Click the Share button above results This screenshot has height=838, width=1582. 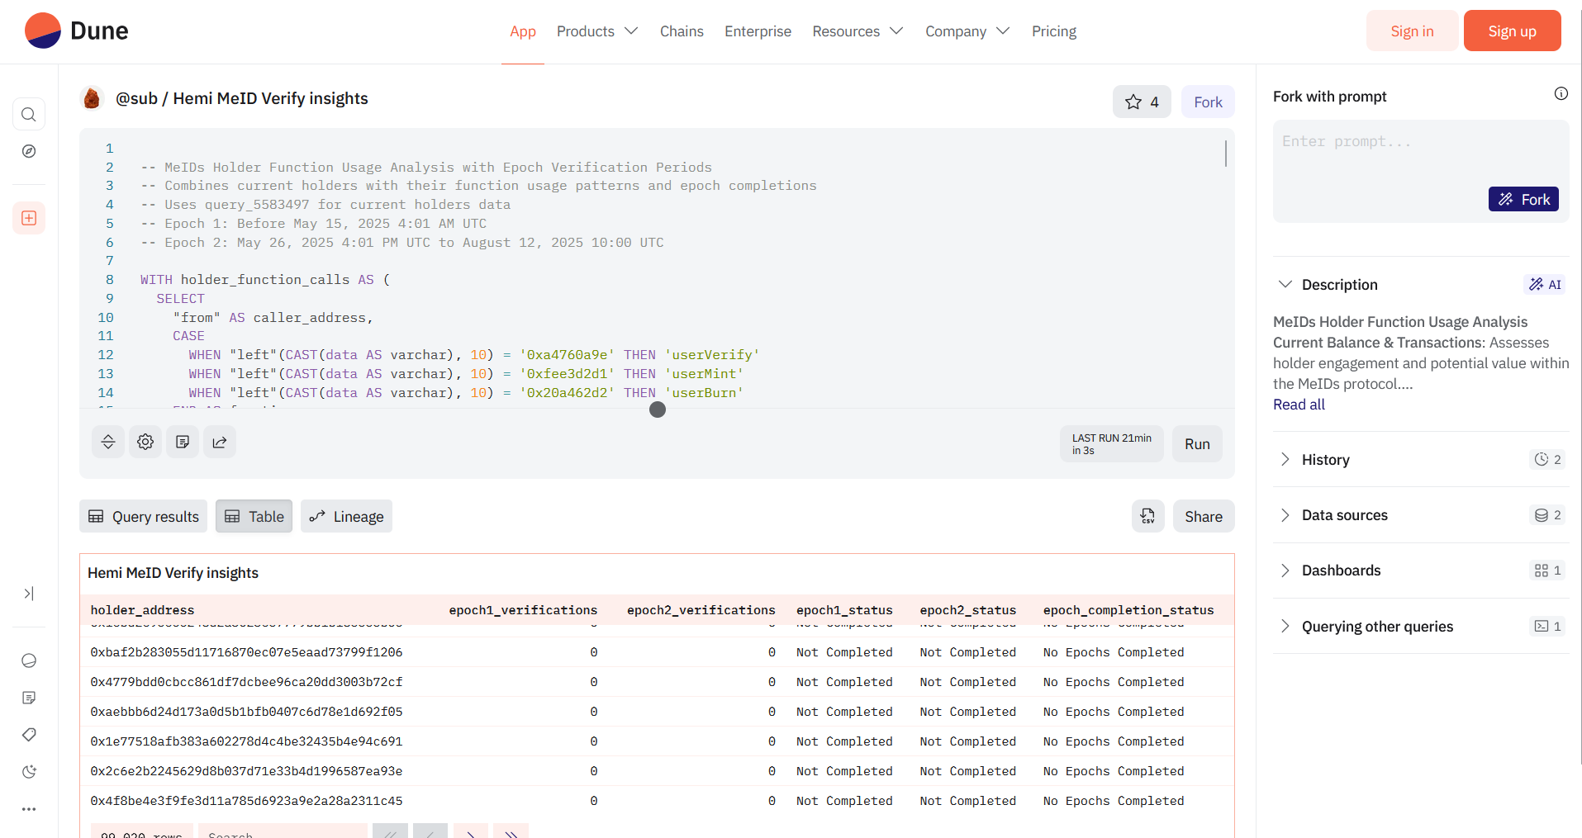[1204, 516]
